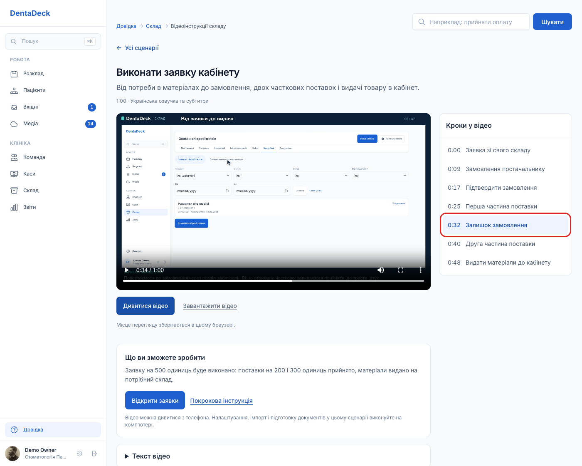Click the 'Відеоінструкції складу' breadcrumb text
The width and height of the screenshot is (582, 466).
(198, 26)
